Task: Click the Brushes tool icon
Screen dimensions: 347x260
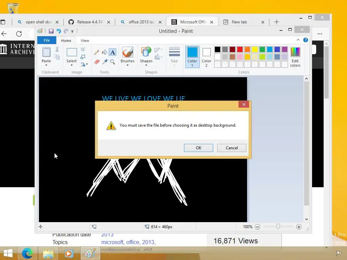Action: tap(127, 52)
